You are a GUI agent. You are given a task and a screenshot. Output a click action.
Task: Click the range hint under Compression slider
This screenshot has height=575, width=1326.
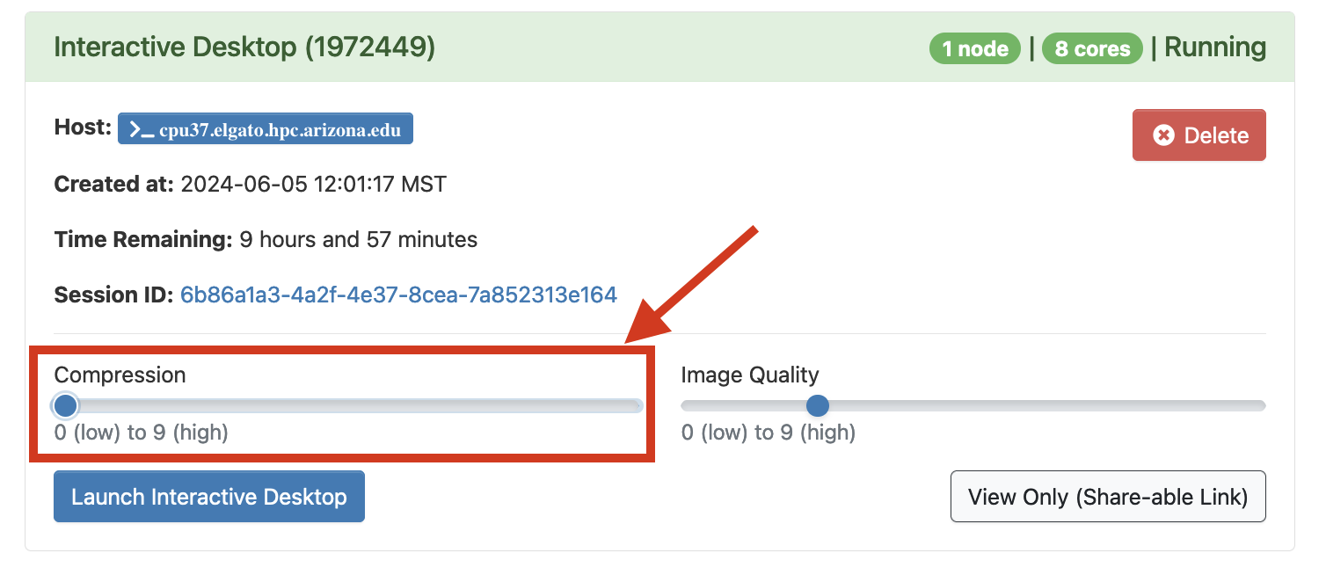pyautogui.click(x=141, y=432)
